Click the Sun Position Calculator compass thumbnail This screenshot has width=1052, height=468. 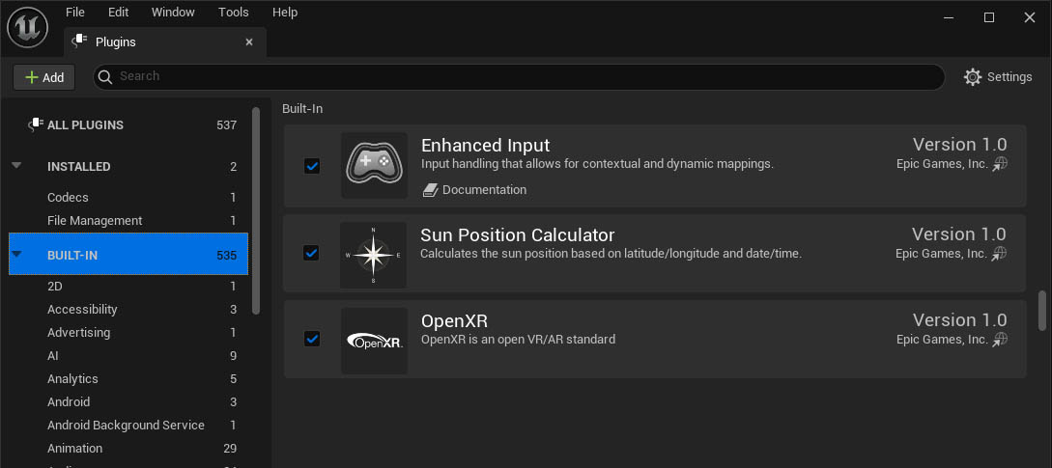373,256
